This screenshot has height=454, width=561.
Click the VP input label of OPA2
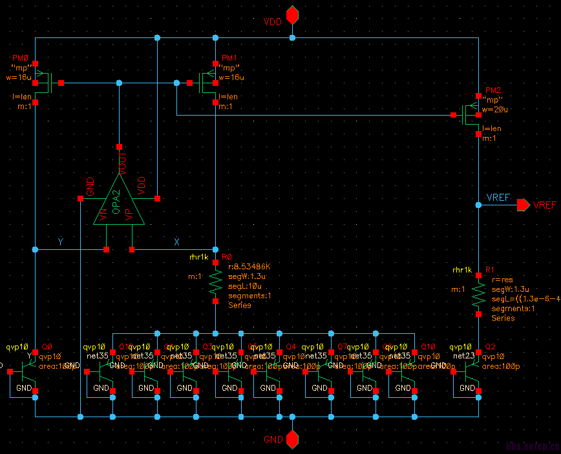click(x=129, y=214)
